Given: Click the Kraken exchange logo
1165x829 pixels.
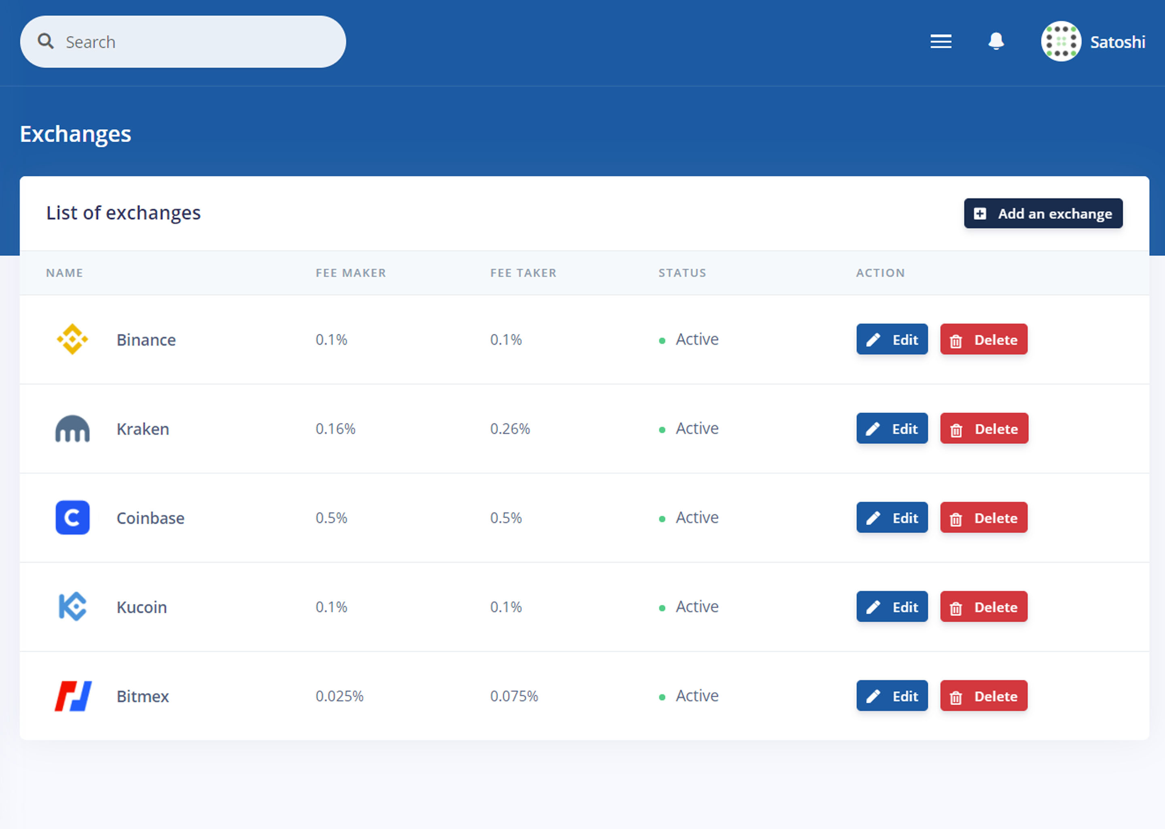Looking at the screenshot, I should point(72,429).
